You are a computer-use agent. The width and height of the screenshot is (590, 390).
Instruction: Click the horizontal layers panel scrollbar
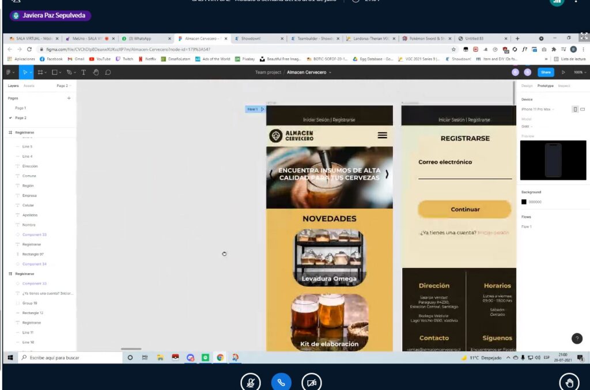coord(131,349)
